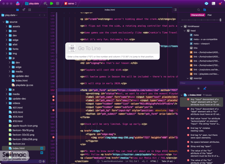Show the Files sidebar folder icon

[17, 10]
